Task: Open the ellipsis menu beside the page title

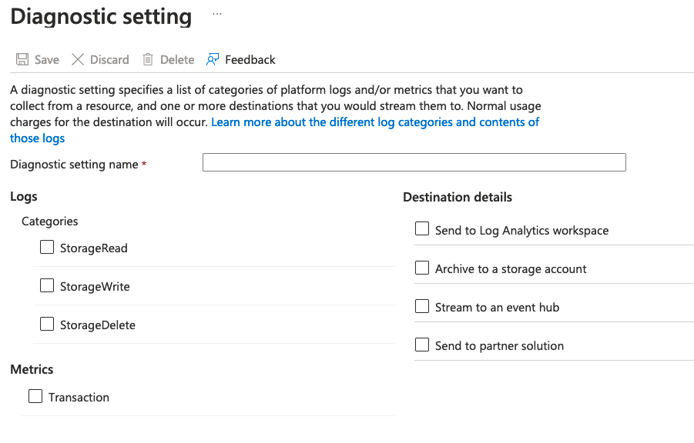Action: 216,12
